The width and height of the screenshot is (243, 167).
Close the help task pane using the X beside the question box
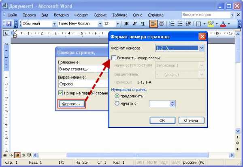coord(239,15)
